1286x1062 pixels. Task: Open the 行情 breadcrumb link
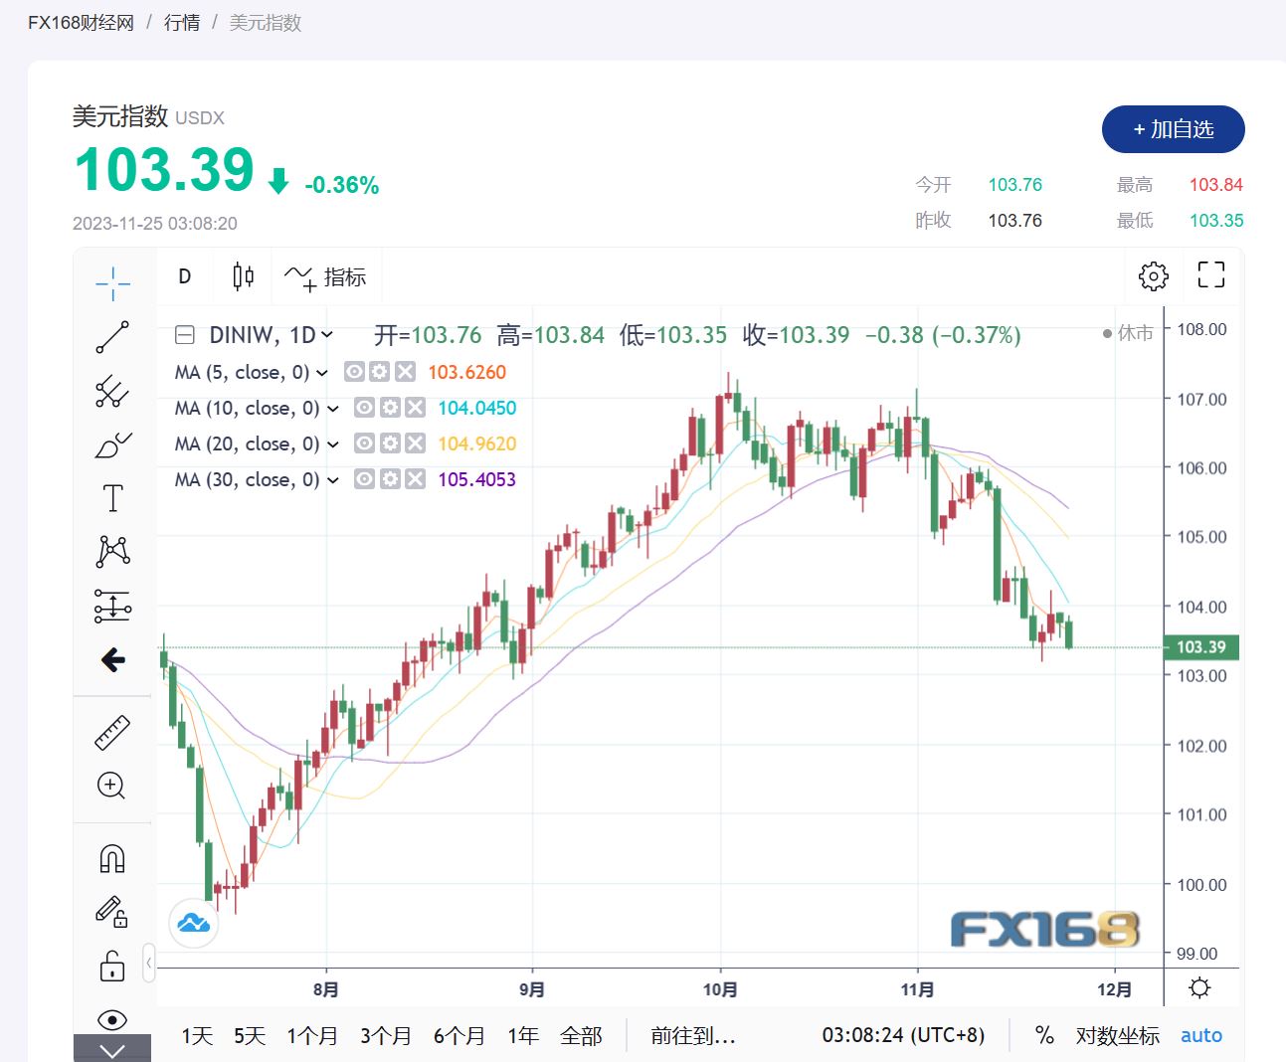pyautogui.click(x=182, y=22)
